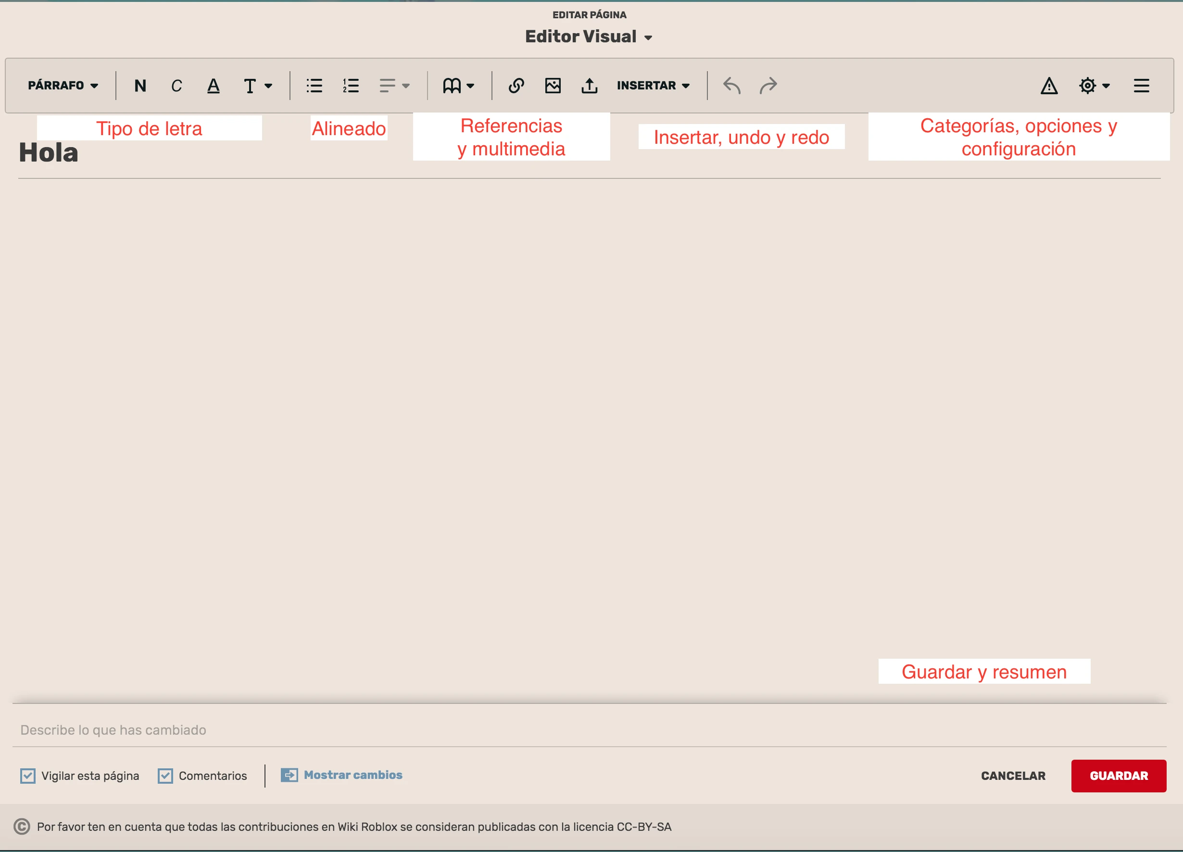Open the gear settings dropdown
The width and height of the screenshot is (1183, 852).
click(x=1094, y=86)
